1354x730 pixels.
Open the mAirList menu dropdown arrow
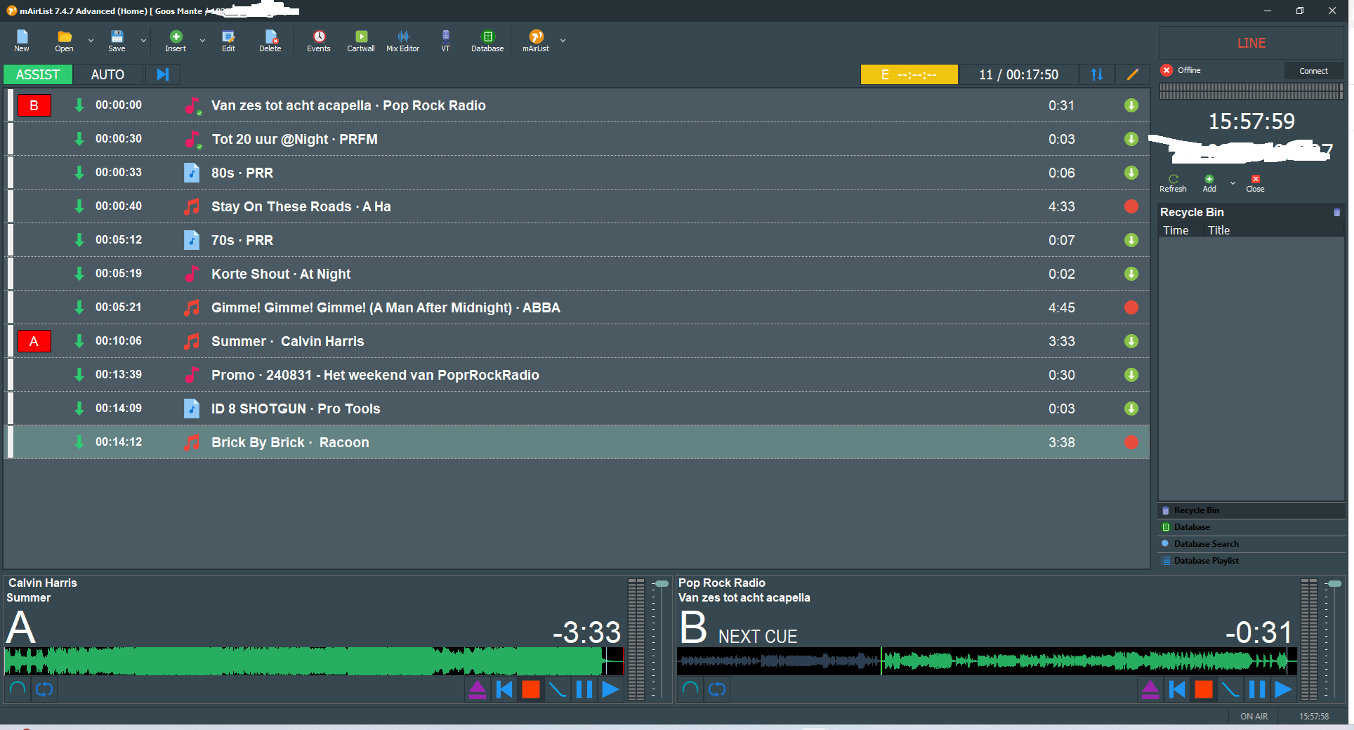(563, 41)
